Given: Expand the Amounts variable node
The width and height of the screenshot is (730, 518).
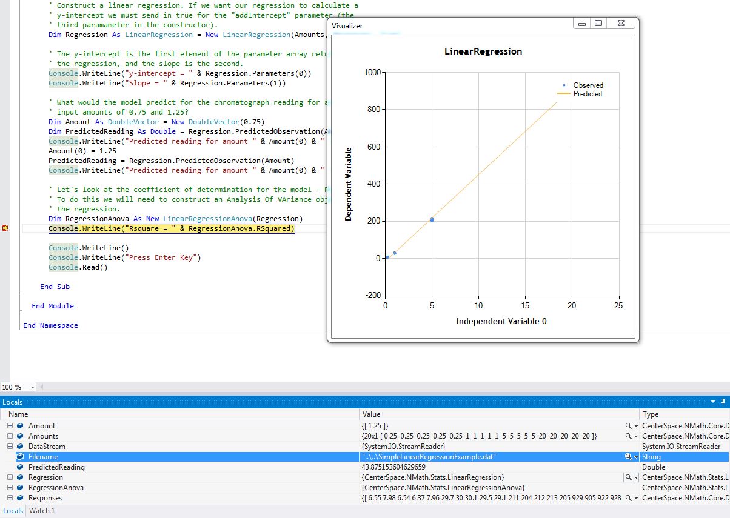Looking at the screenshot, I should click(x=10, y=436).
